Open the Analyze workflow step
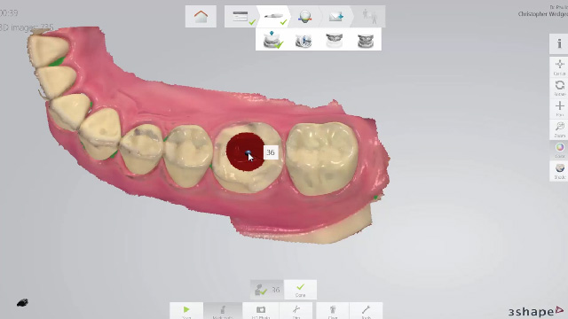The width and height of the screenshot is (568, 319). point(304,16)
